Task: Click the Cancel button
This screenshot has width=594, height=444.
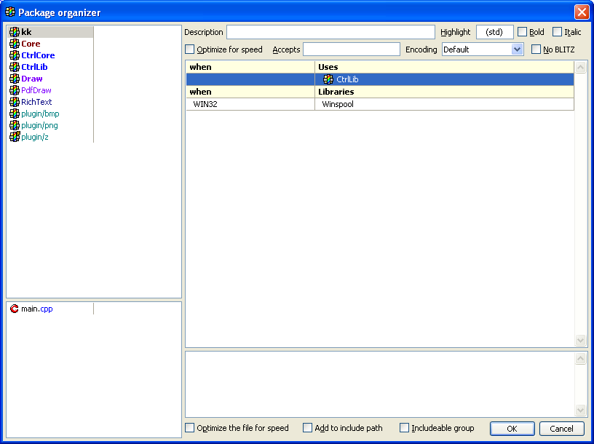Action: (562, 429)
